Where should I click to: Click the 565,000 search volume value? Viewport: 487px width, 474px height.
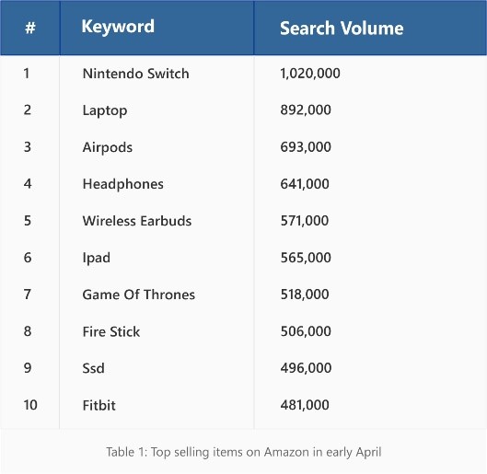coord(306,258)
